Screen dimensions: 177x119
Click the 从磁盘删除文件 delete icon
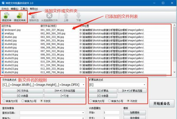point(49,16)
